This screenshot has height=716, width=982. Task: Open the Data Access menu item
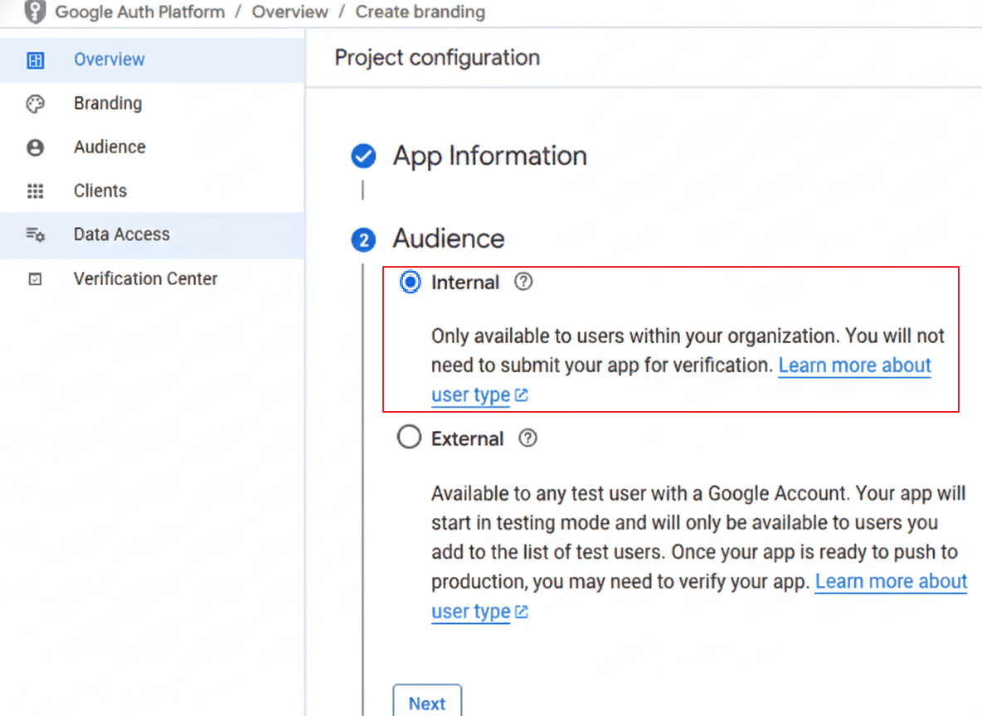[121, 235]
